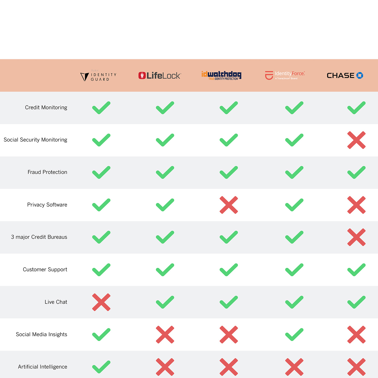This screenshot has width=378, height=378.
Task: Click IdentityForce's red X for Artificial Intelligence
Action: click(x=294, y=367)
